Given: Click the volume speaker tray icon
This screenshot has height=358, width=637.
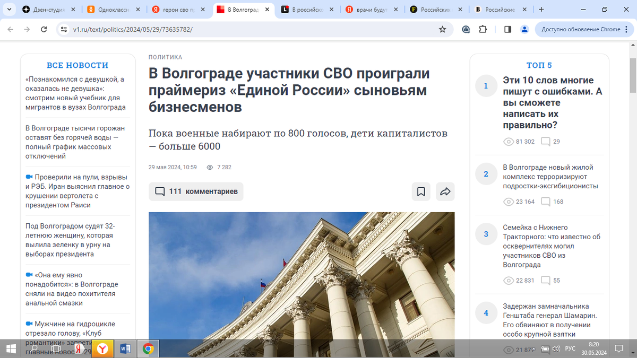Looking at the screenshot, I should (556, 348).
